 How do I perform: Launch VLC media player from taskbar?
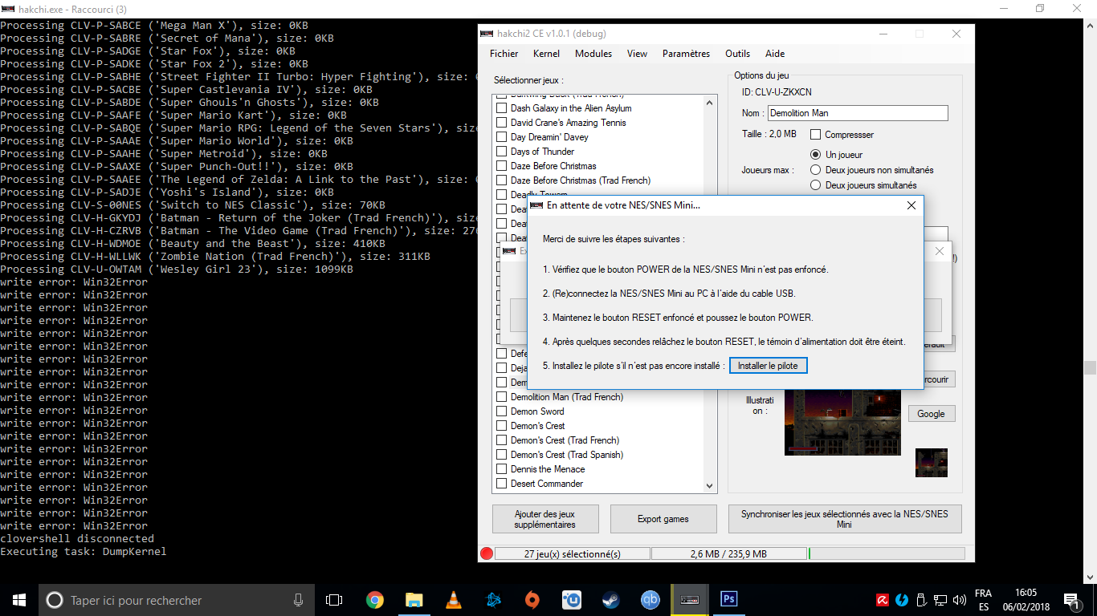[x=454, y=600]
